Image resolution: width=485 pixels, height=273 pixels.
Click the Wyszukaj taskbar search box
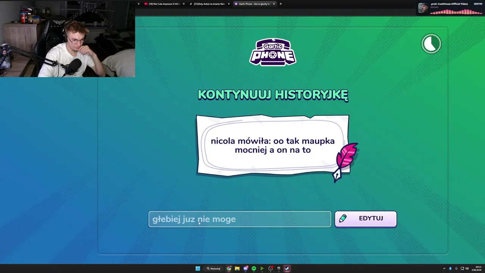[213, 268]
